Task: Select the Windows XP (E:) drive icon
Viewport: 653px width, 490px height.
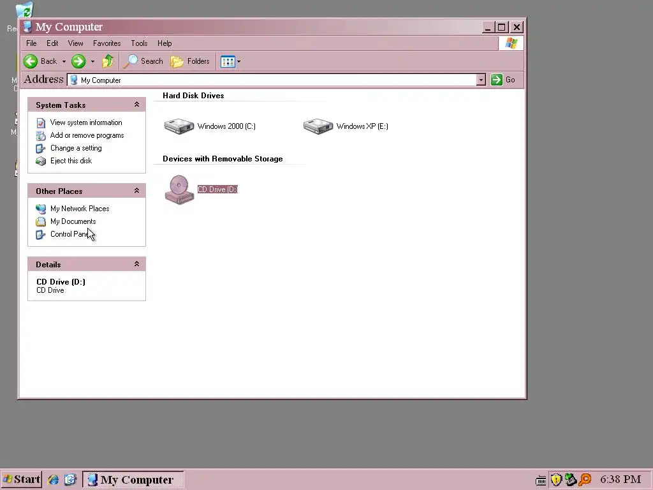Action: tap(318, 126)
